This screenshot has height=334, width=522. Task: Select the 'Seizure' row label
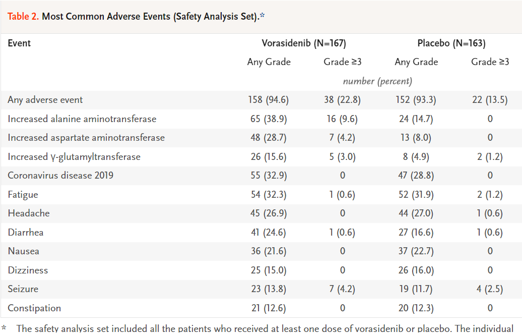(x=23, y=289)
